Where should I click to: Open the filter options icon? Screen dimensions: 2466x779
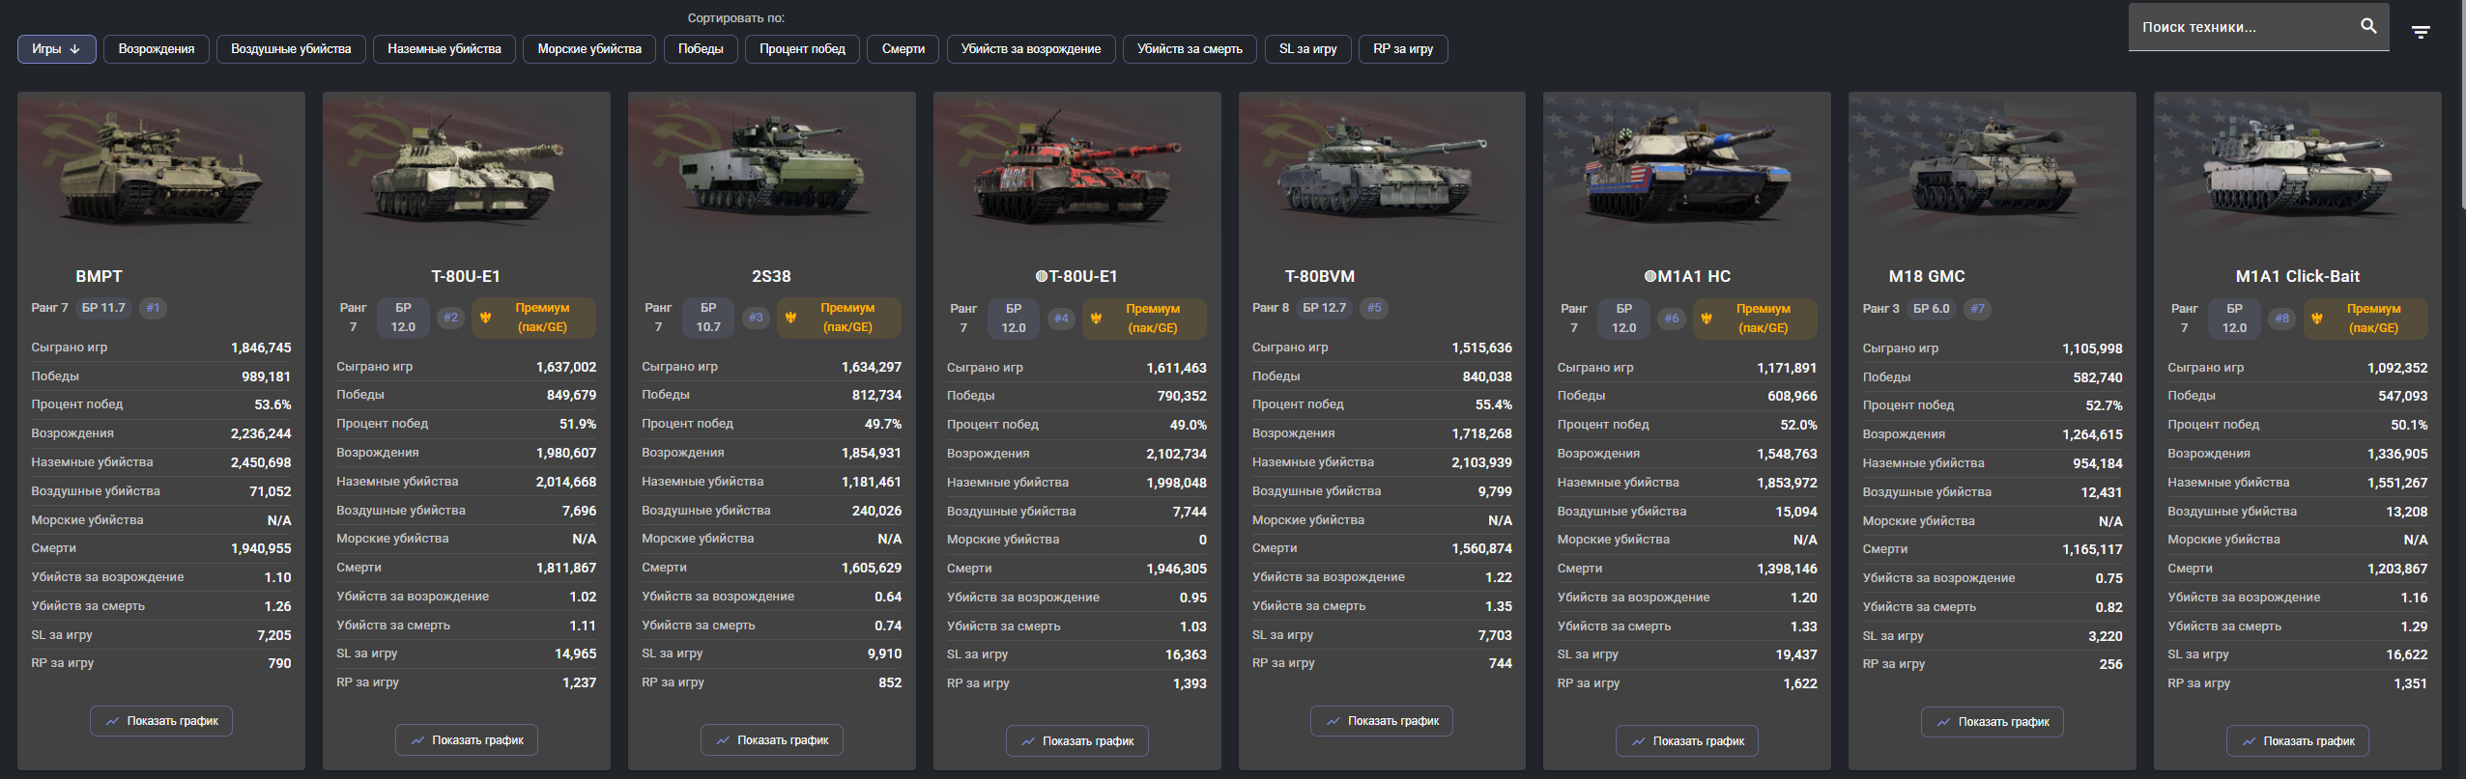coord(2421,32)
